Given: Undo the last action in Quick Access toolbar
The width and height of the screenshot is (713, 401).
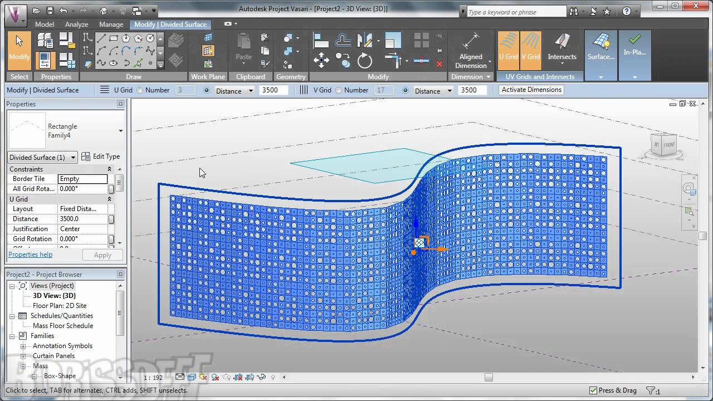Looking at the screenshot, I should tap(63, 11).
